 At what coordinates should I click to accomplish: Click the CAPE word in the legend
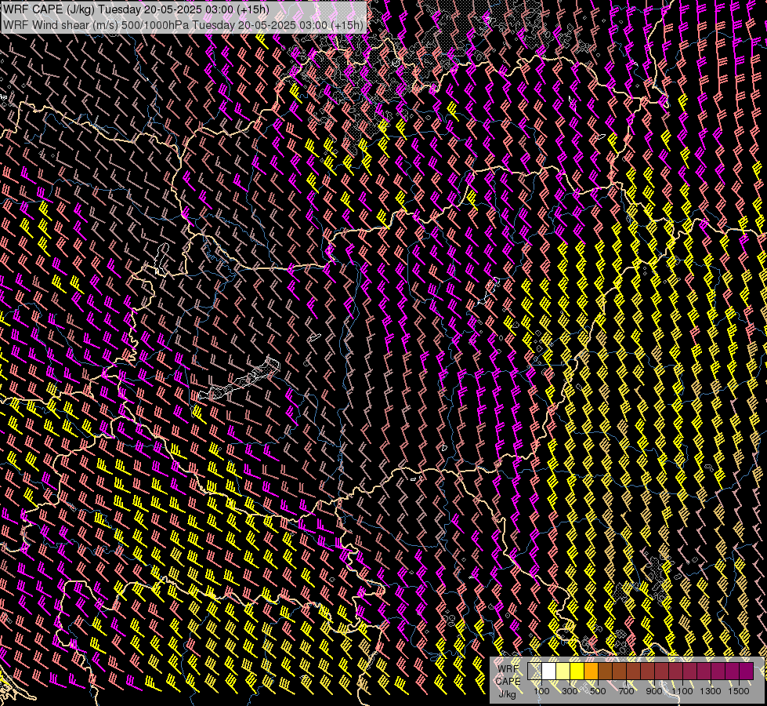pos(508,682)
